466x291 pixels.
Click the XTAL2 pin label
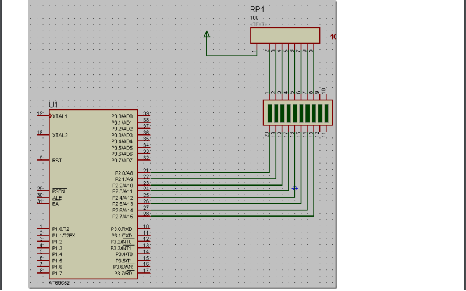click(x=60, y=135)
